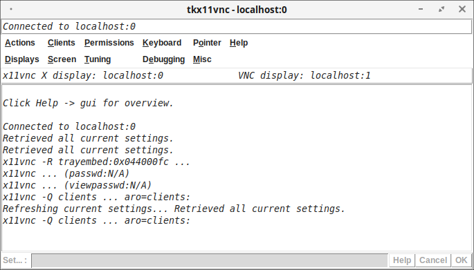Click the 'Connected to localhost:0' status bar
The image size is (474, 270).
tap(237, 26)
